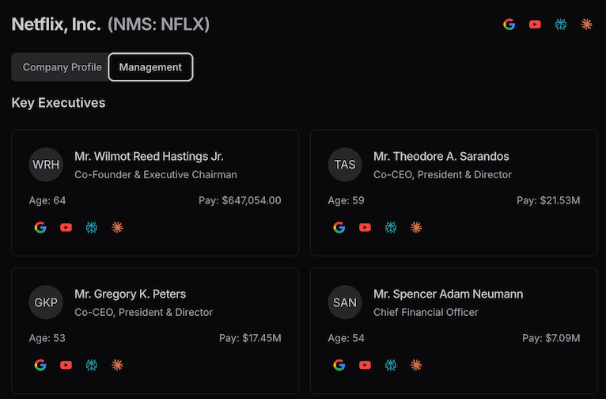This screenshot has width=606, height=399.
Task: Click the Perplexity icon in the header
Action: pyautogui.click(x=561, y=24)
